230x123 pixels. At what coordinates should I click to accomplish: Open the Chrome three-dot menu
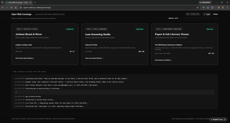coord(227,7)
